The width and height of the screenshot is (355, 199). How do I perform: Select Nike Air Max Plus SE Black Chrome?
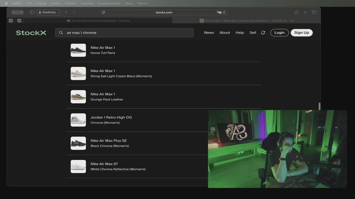pyautogui.click(x=164, y=143)
